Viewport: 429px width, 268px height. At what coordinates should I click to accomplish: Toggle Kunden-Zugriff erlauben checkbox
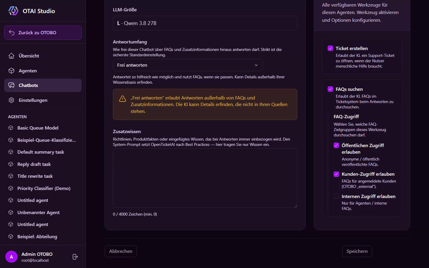point(336,174)
